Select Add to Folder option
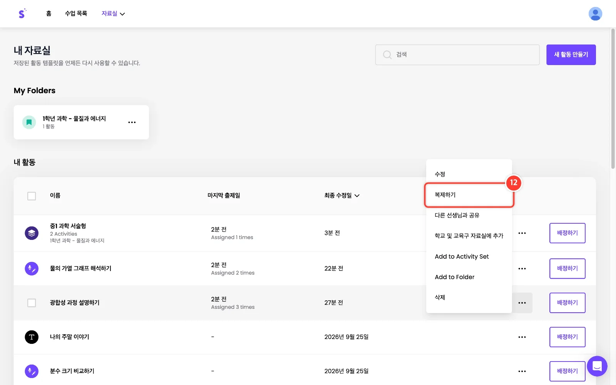The width and height of the screenshot is (616, 385). coord(469,277)
